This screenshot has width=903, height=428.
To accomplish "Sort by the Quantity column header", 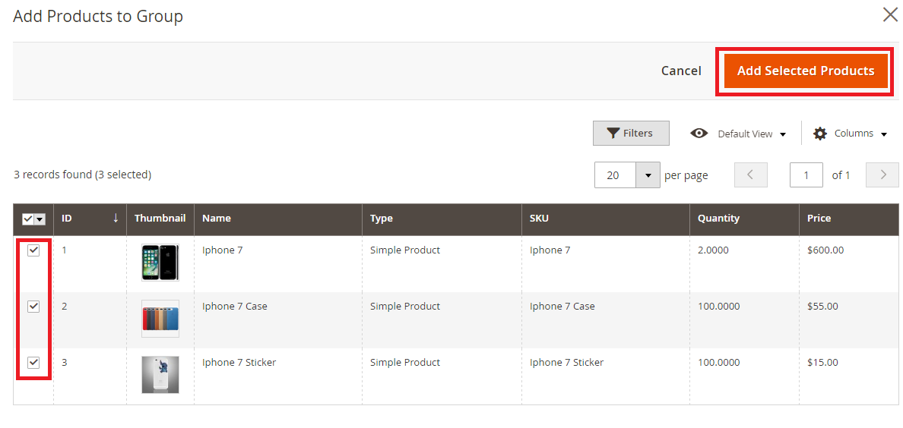I will pos(745,219).
